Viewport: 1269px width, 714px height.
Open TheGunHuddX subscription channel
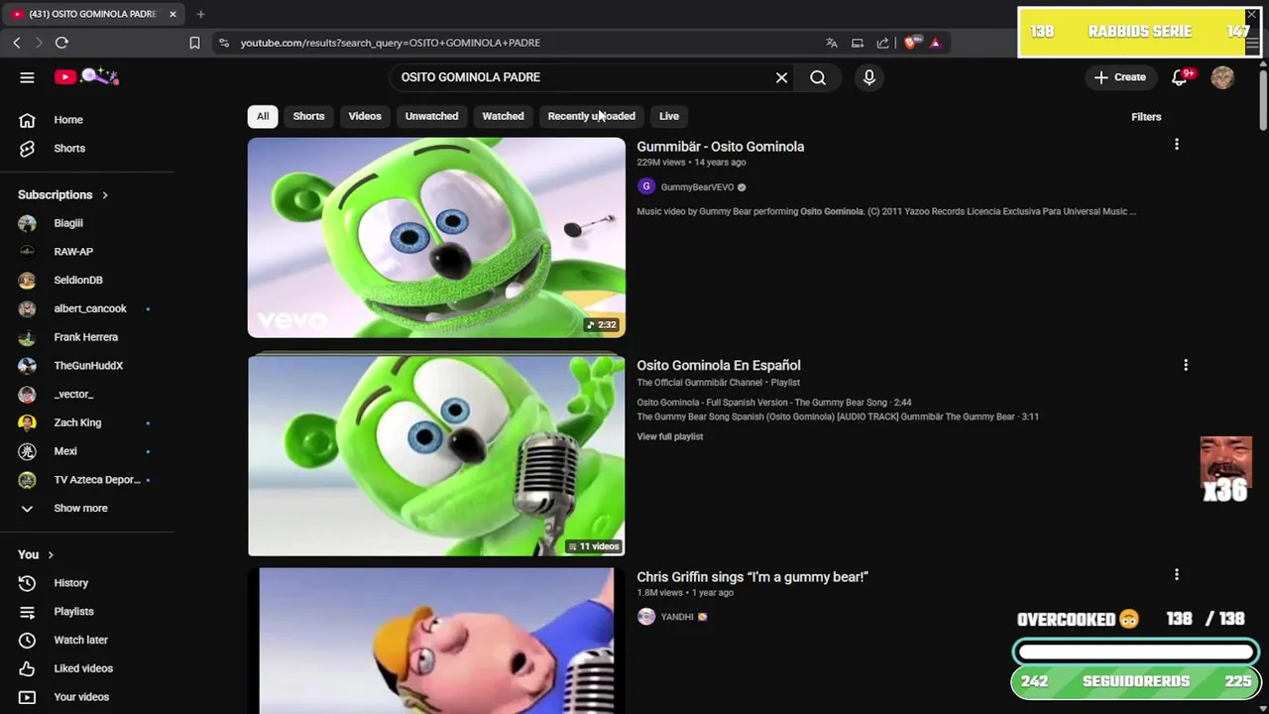point(87,366)
